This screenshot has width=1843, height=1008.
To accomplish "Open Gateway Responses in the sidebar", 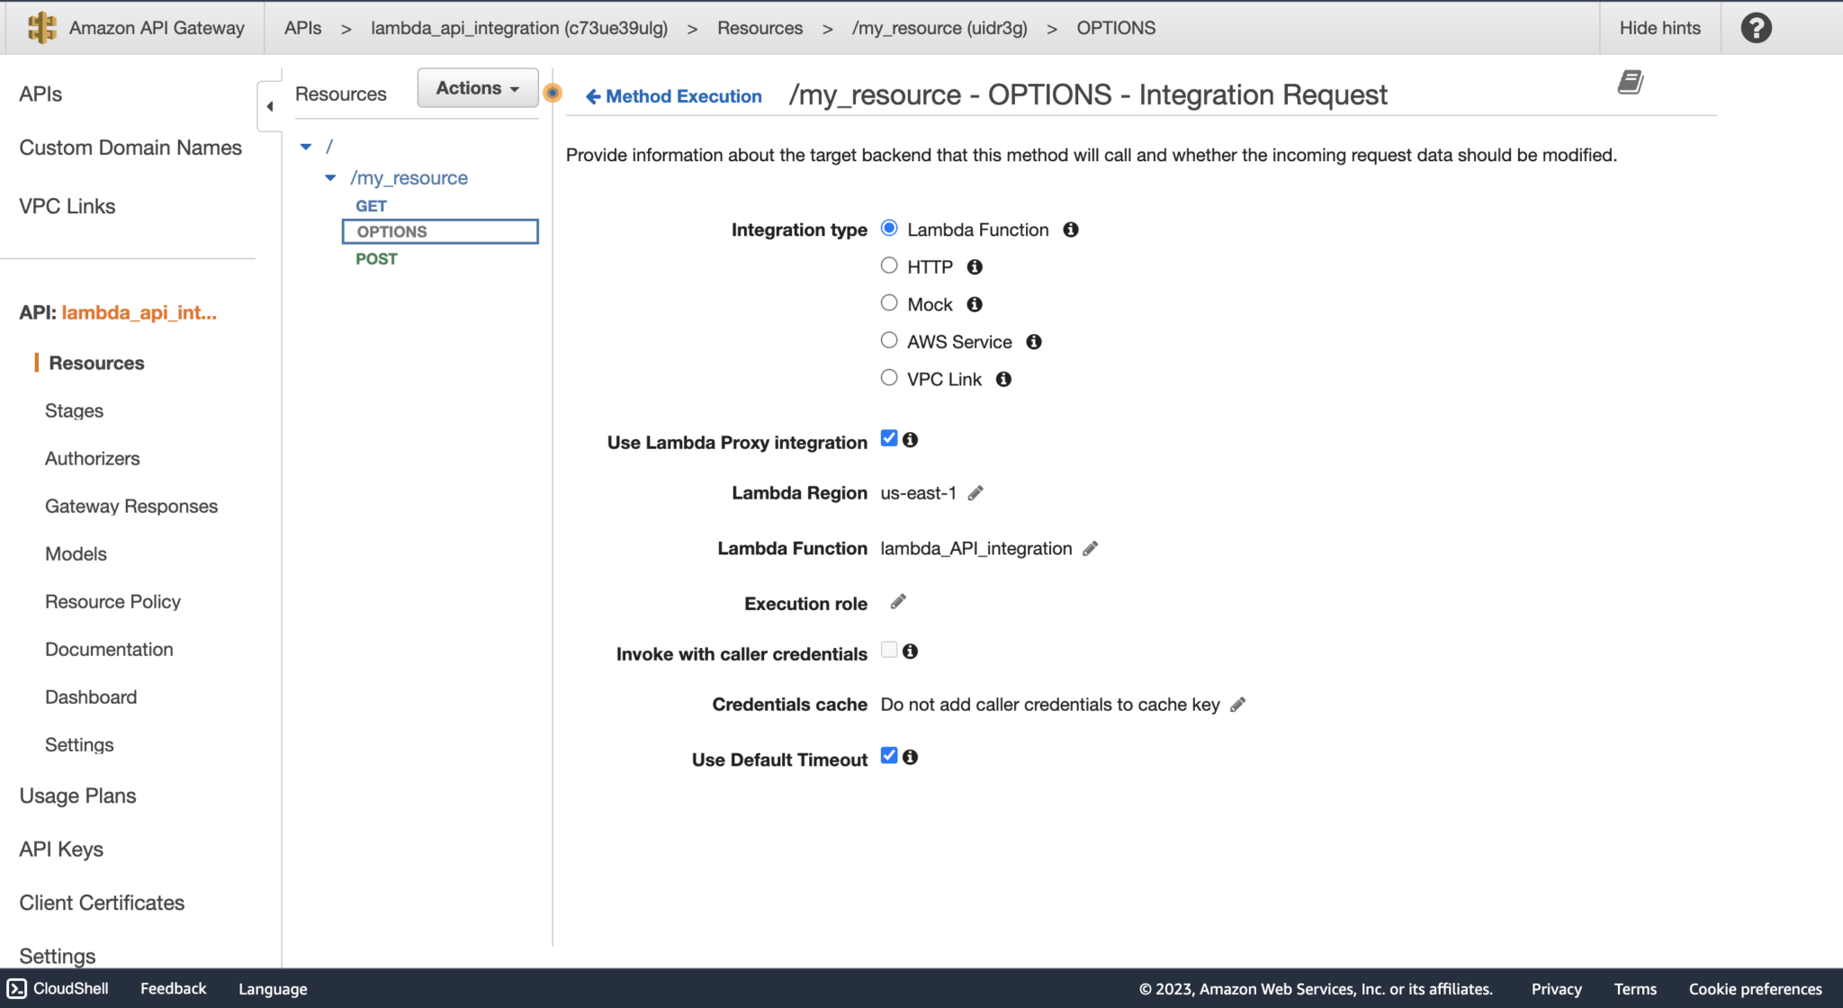I will (131, 506).
